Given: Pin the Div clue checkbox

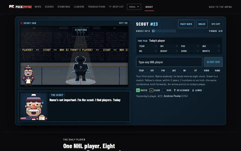Looking at the screenshot, I should tap(177, 46).
